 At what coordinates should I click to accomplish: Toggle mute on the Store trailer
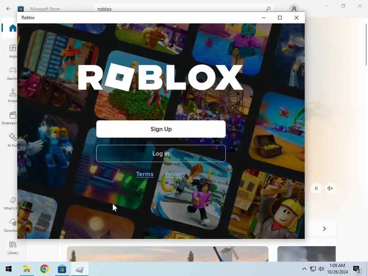(330, 188)
